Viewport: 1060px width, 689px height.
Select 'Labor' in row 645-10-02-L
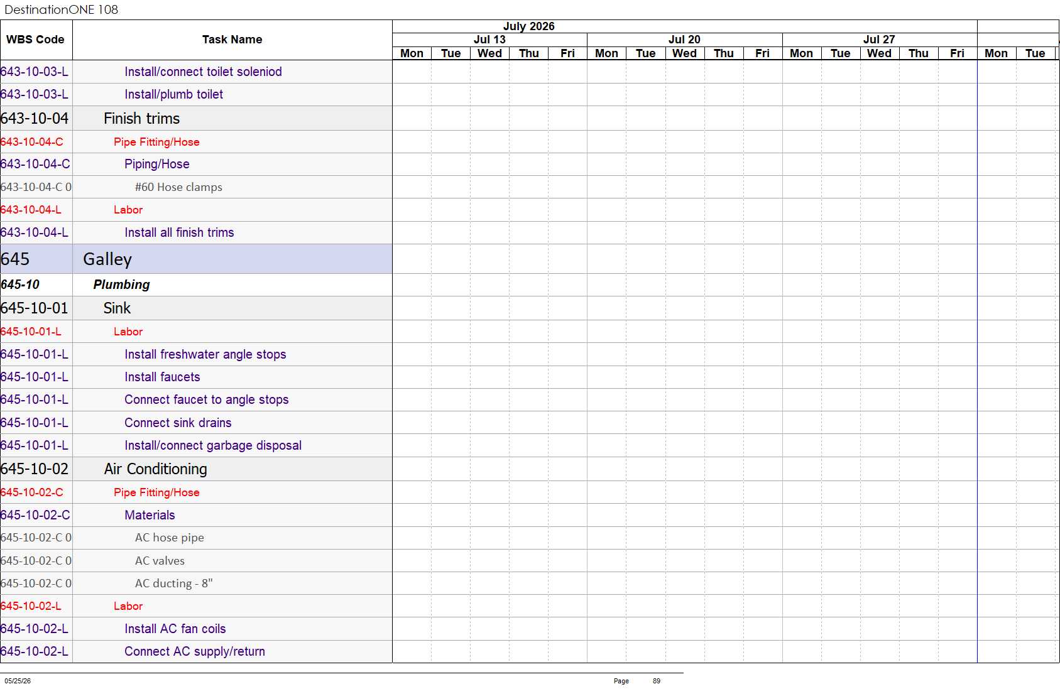tap(128, 606)
